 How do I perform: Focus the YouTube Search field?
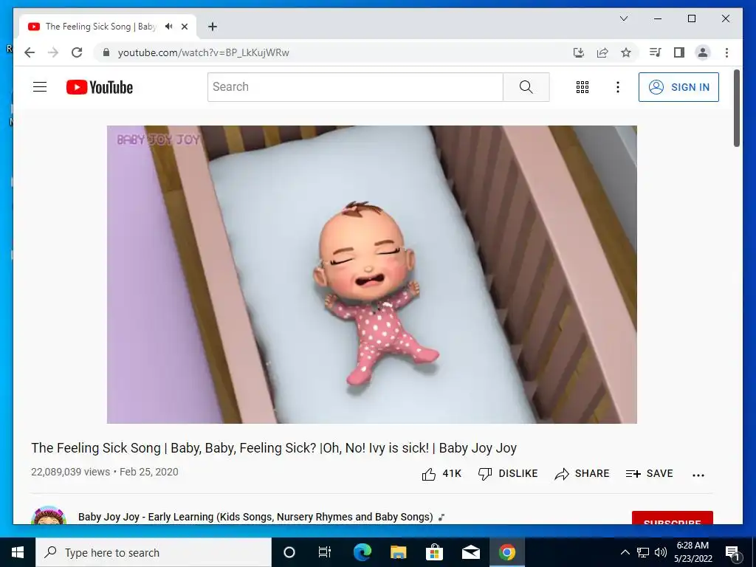coord(355,87)
